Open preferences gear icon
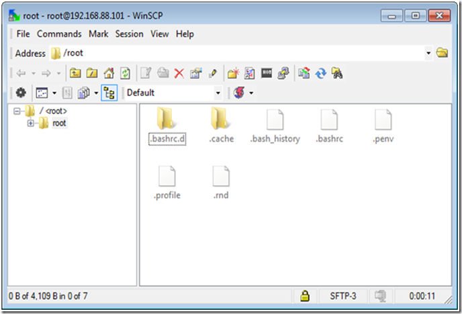Screen dimensions: 462x314 tap(21, 93)
